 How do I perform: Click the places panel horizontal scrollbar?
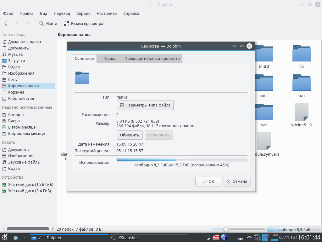(28, 229)
